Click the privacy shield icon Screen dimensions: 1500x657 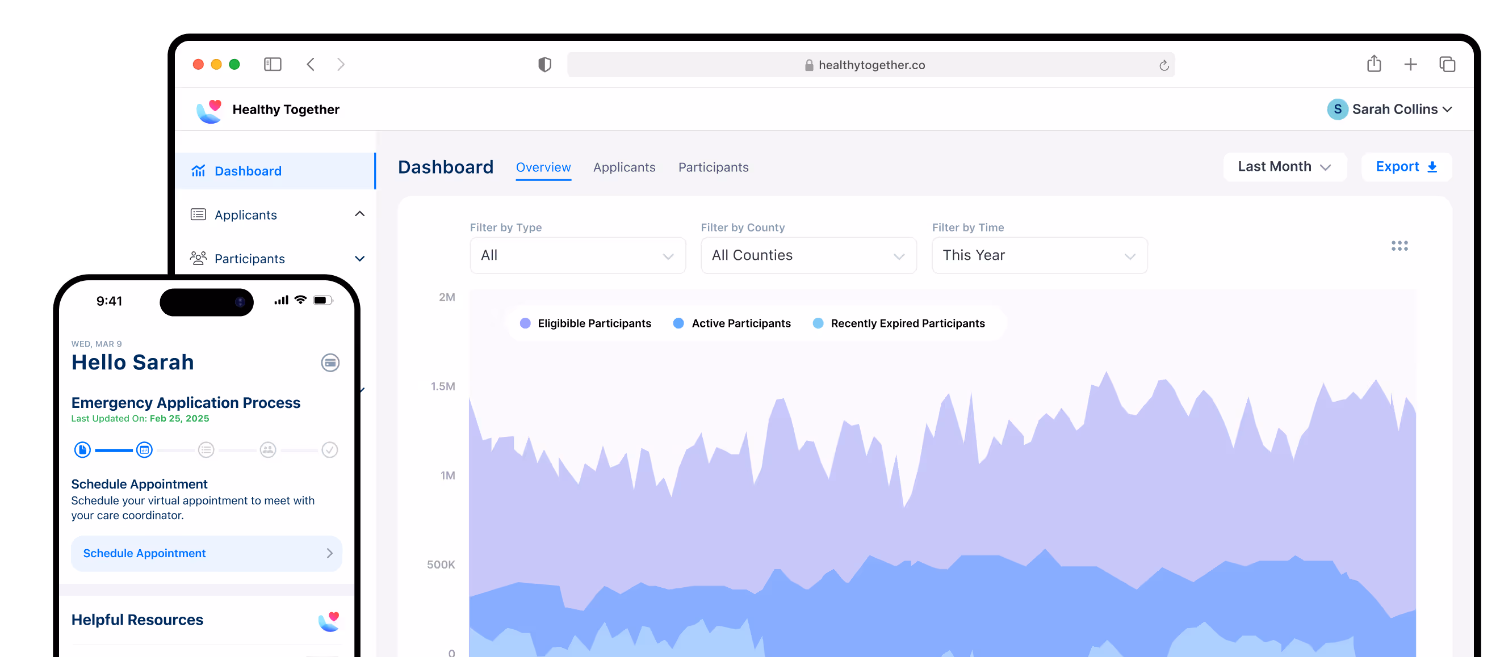[x=544, y=65]
